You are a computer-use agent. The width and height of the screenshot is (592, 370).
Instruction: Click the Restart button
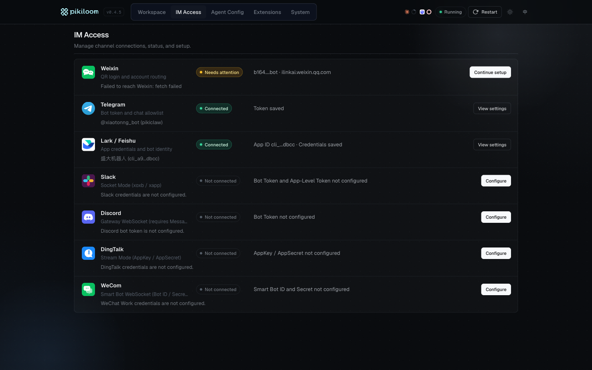click(x=485, y=12)
